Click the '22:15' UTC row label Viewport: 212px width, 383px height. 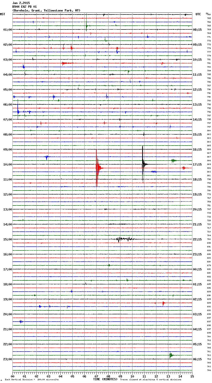pyautogui.click(x=197, y=239)
